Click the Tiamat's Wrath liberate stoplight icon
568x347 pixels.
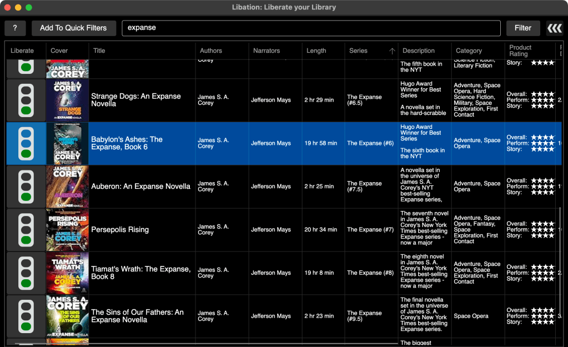coord(26,273)
